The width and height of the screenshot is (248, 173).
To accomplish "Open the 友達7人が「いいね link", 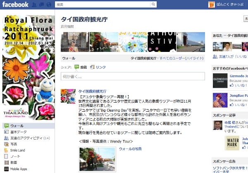I will tap(233, 56).
